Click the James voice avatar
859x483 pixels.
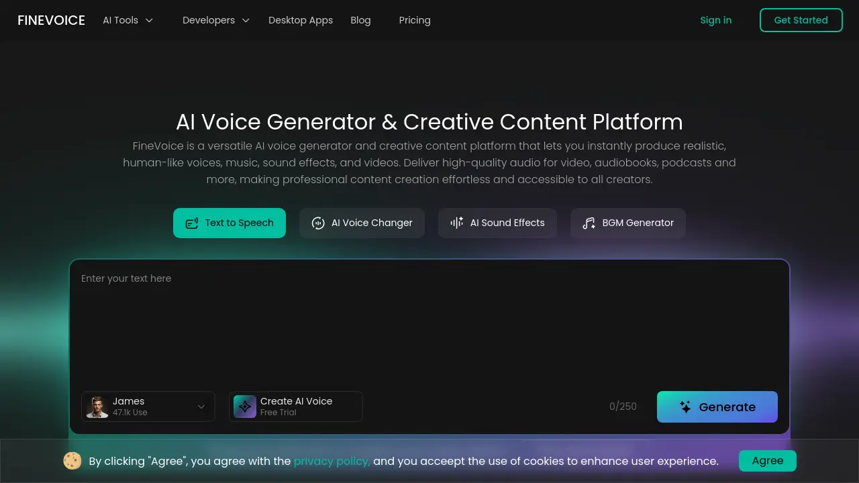coord(97,407)
